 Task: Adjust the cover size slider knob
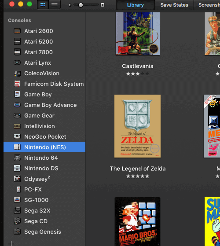coord(81,5)
